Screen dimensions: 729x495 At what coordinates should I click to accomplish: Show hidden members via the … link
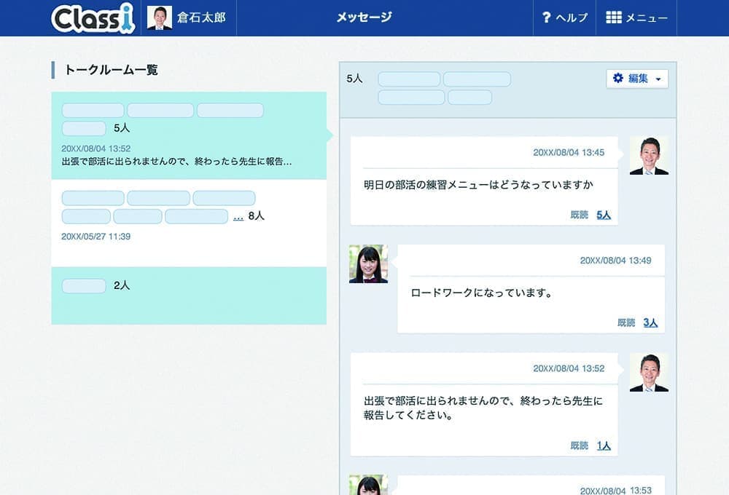tap(238, 215)
